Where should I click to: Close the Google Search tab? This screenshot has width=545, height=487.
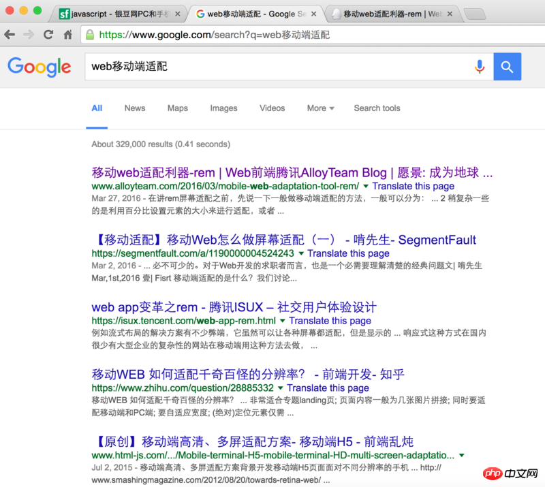pos(313,14)
